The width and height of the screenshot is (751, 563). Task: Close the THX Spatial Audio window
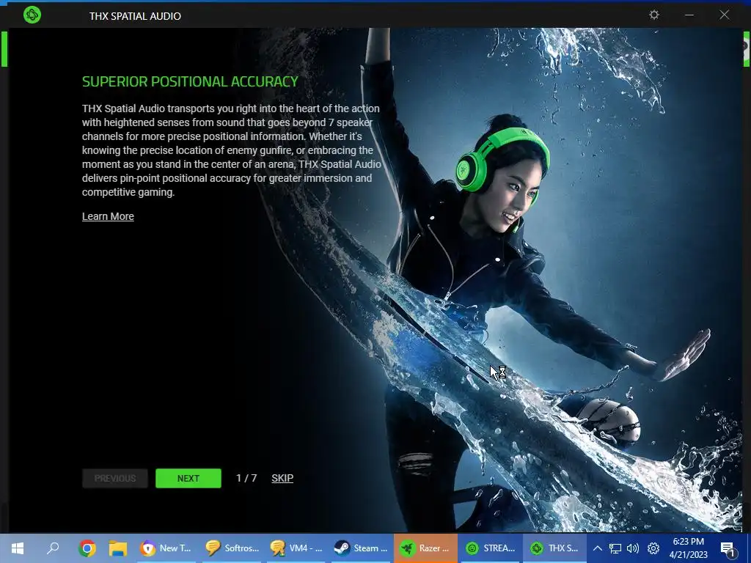pos(724,15)
